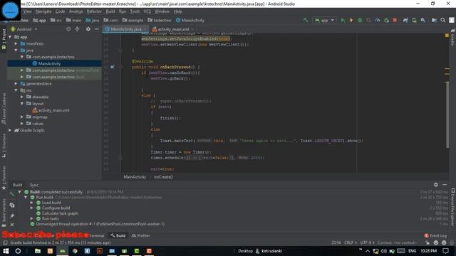Open Android project view dropdown
The height and width of the screenshot is (256, 456).
24,29
